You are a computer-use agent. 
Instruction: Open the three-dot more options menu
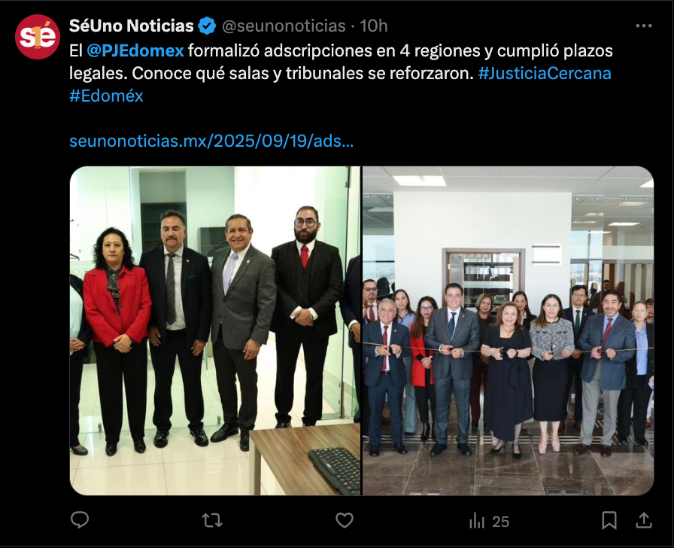point(643,26)
